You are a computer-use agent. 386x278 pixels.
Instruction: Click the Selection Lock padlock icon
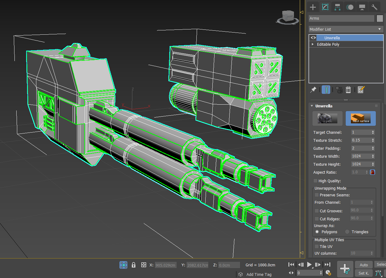click(x=134, y=265)
